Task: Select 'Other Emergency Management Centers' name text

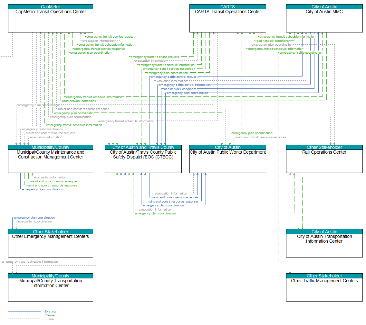Action: coord(50,237)
